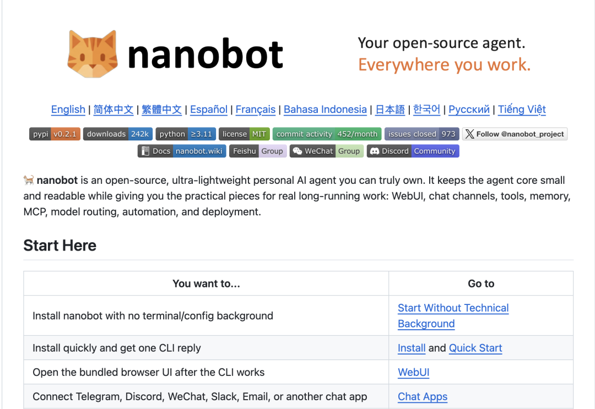Open the WebUI link in table
Screen dimensions: 595x409
click(x=413, y=372)
